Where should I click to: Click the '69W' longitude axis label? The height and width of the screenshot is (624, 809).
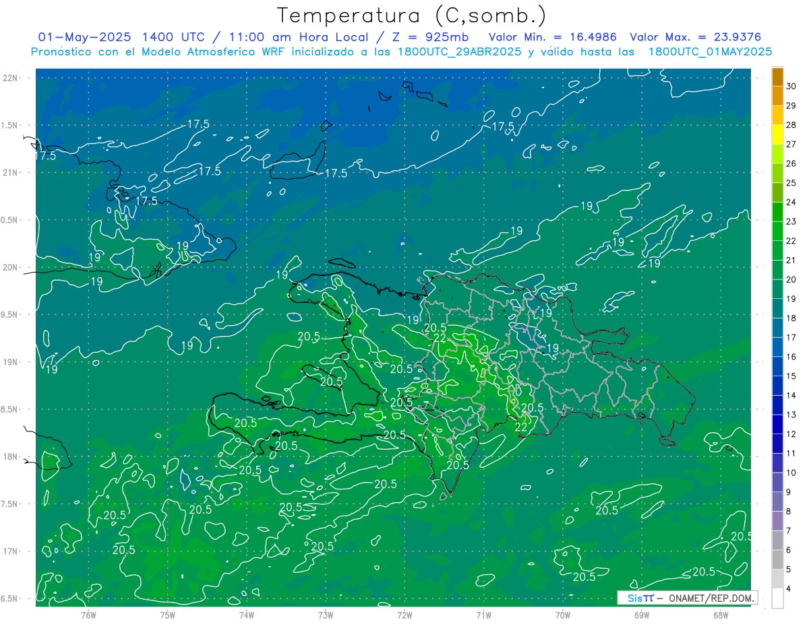(642, 615)
